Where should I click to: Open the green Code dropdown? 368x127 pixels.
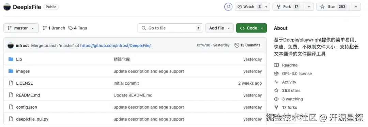[251, 28]
